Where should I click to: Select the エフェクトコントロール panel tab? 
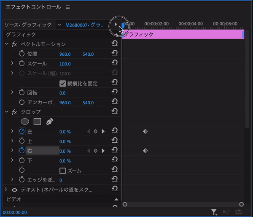click(x=33, y=7)
